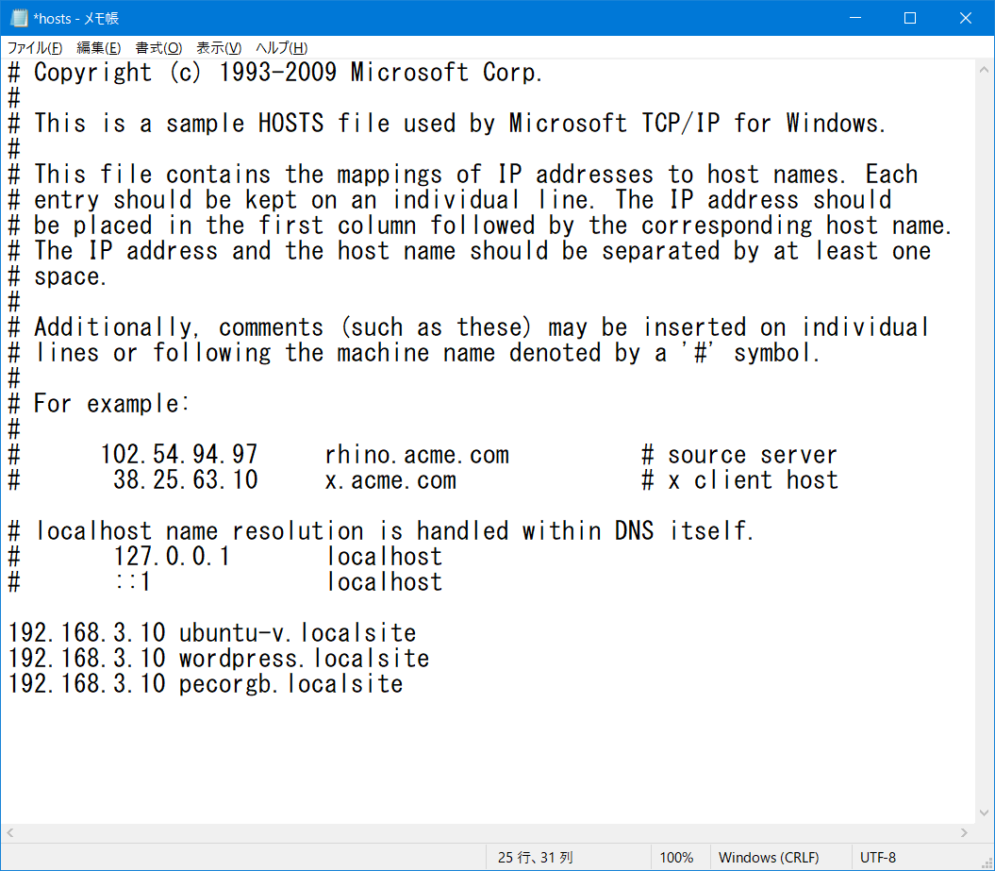The height and width of the screenshot is (871, 995).
Task: Click the 100% zoom level in status bar
Action: [x=676, y=858]
